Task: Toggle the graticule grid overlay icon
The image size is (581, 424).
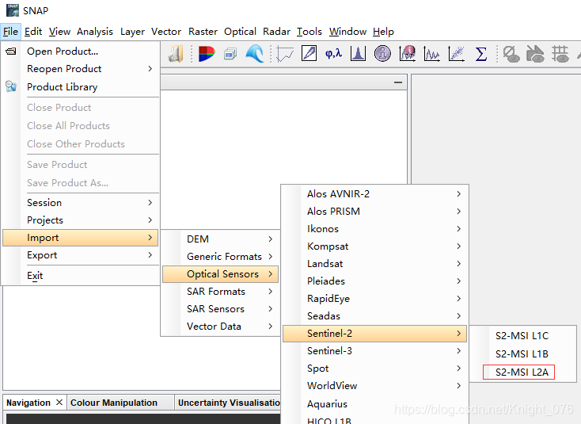Action: (560, 54)
